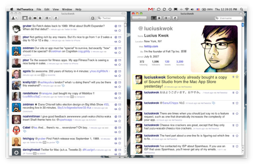Favorite Cabel's reversioner tweet
Image resolution: width=253 pixels, height=164 pixels.
[x=120, y=132]
